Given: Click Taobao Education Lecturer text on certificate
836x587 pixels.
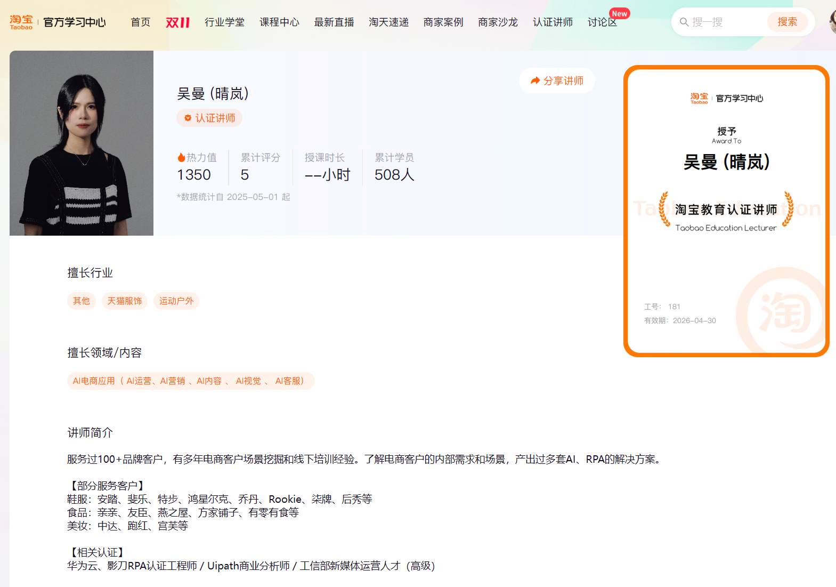Looking at the screenshot, I should [x=726, y=228].
